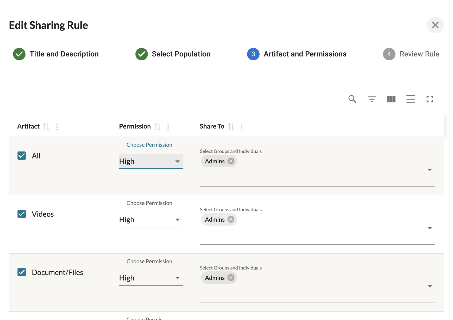Open the table filter icon
Viewport: 453px width, 320px height.
point(372,99)
